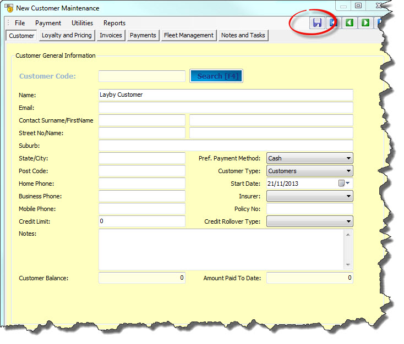The height and width of the screenshot is (344, 404).
Task: Maximize the New Customer Maintenance window
Action: [x=358, y=5]
